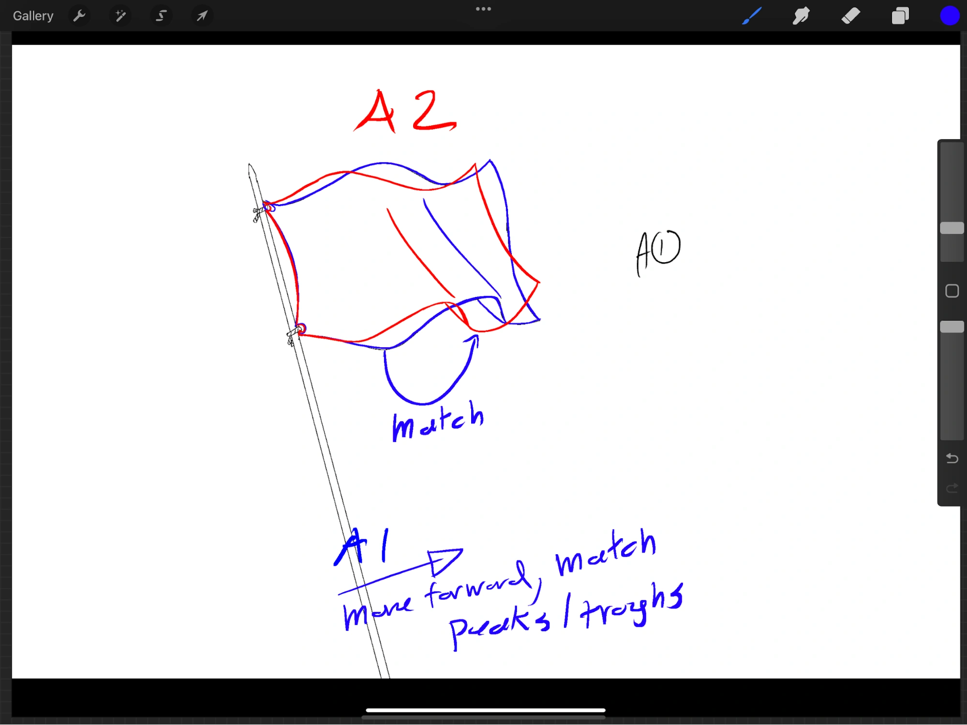Click the iPad home indicator bar
967x725 pixels.
(485, 710)
